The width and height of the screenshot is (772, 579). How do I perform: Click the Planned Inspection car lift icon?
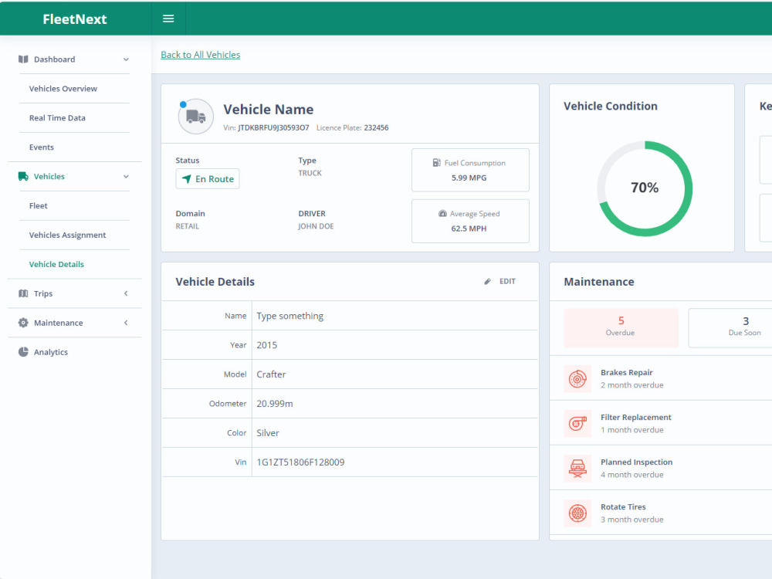tap(577, 469)
